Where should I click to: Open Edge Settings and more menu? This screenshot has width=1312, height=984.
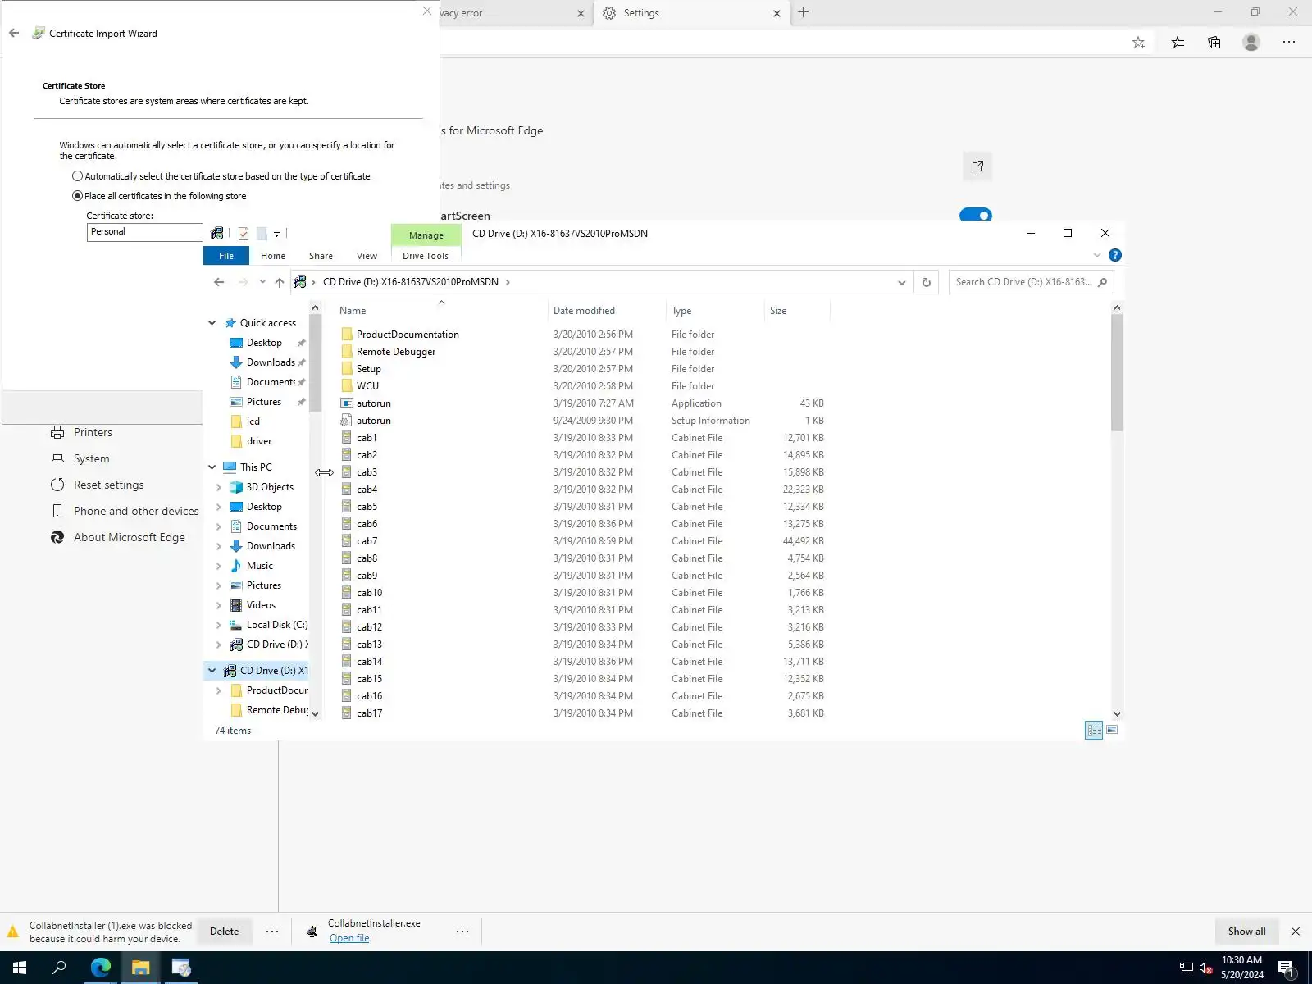click(1289, 42)
